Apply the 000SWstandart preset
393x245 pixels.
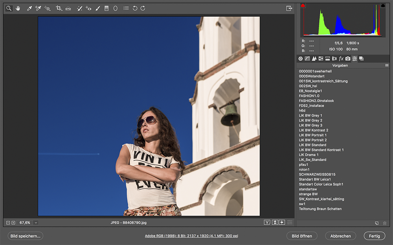pos(312,76)
